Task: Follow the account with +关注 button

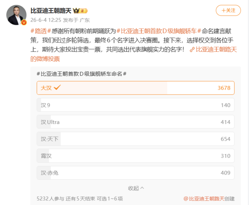Action: coord(228,11)
